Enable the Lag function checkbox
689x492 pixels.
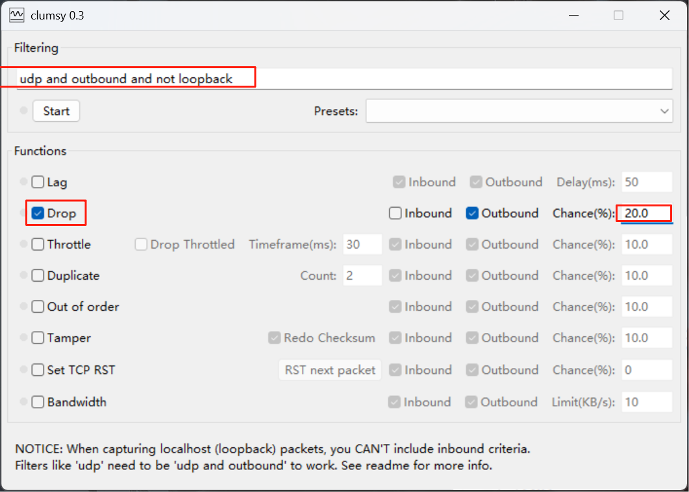pyautogui.click(x=38, y=182)
